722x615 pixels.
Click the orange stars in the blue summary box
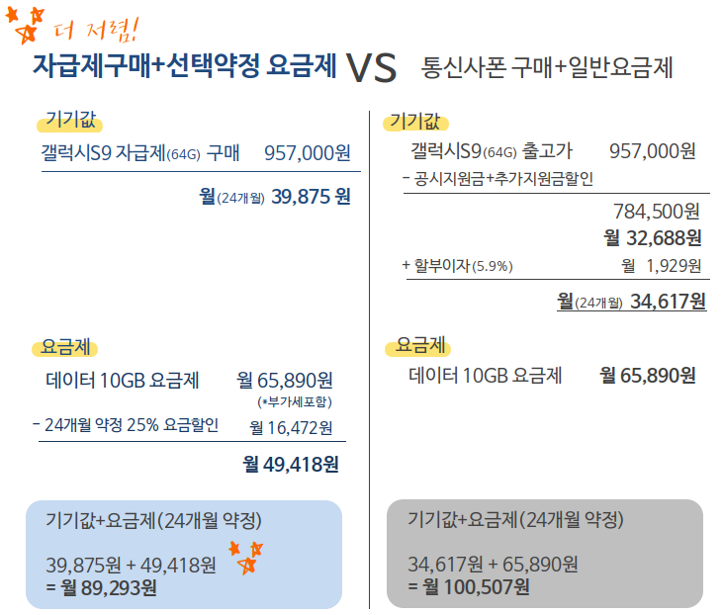point(246,558)
